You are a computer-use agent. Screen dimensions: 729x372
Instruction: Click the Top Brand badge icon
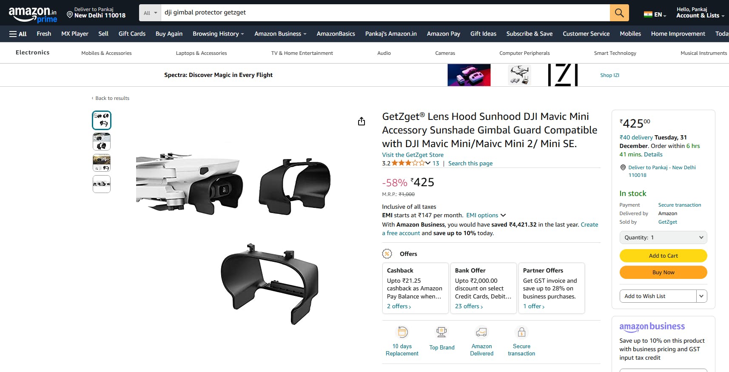441,332
